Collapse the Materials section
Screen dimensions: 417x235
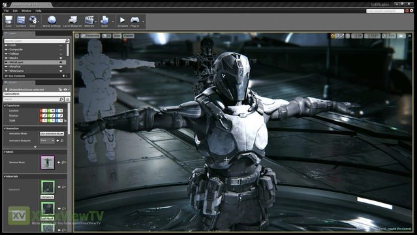click(5, 176)
